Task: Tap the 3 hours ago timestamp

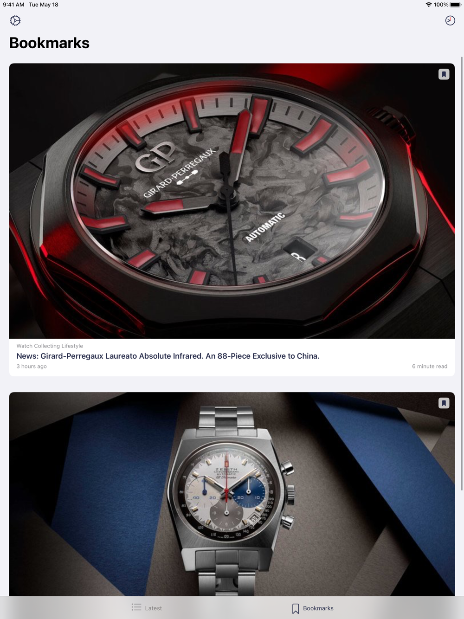Action: (x=32, y=366)
